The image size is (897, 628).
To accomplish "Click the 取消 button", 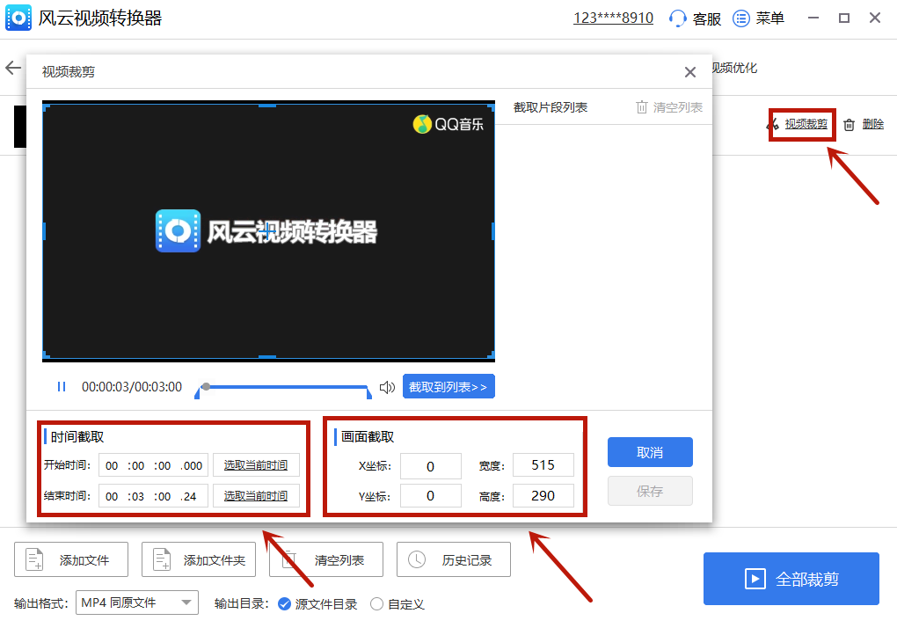I will [x=650, y=452].
